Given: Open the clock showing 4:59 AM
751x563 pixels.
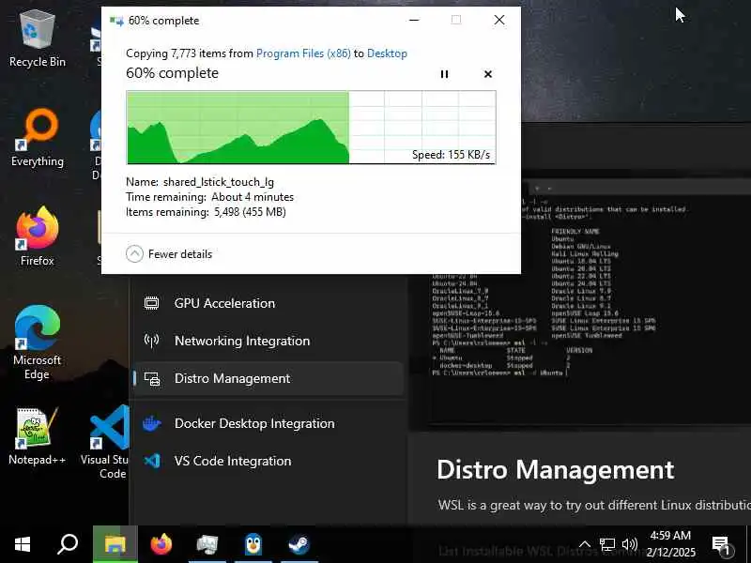Looking at the screenshot, I should 670,544.
